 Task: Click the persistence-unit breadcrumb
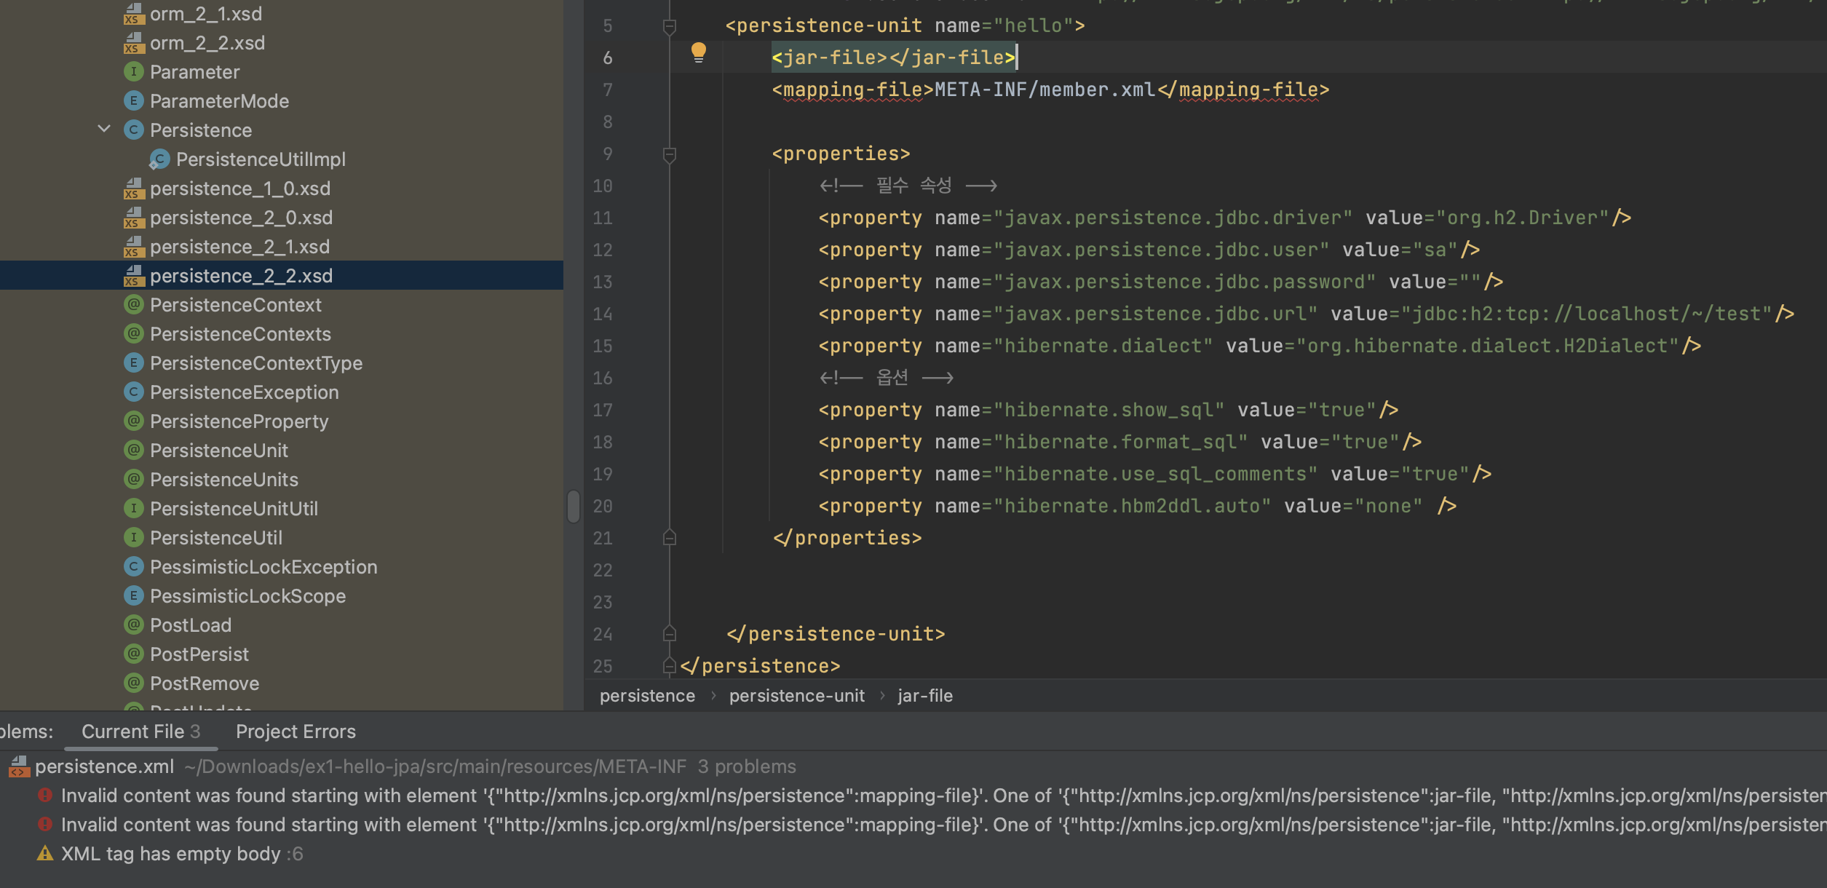797,696
